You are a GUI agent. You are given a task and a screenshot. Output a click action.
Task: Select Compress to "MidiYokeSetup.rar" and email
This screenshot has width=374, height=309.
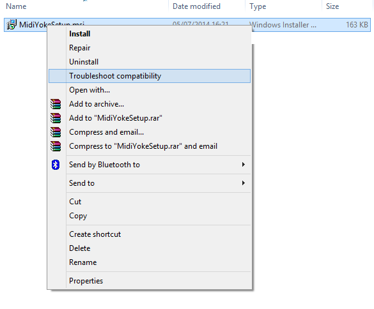pos(150,146)
